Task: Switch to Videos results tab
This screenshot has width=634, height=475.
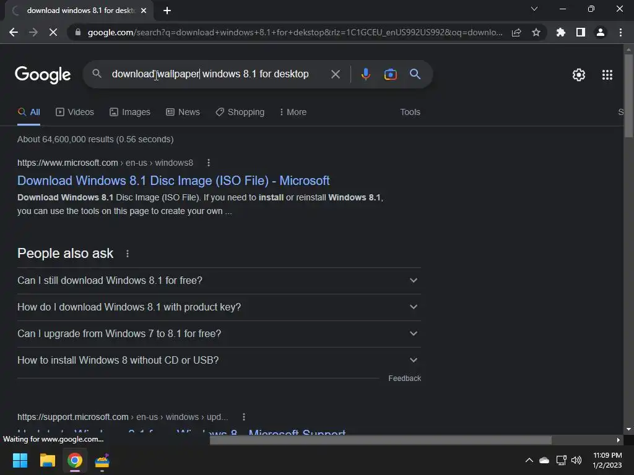Action: [75, 113]
